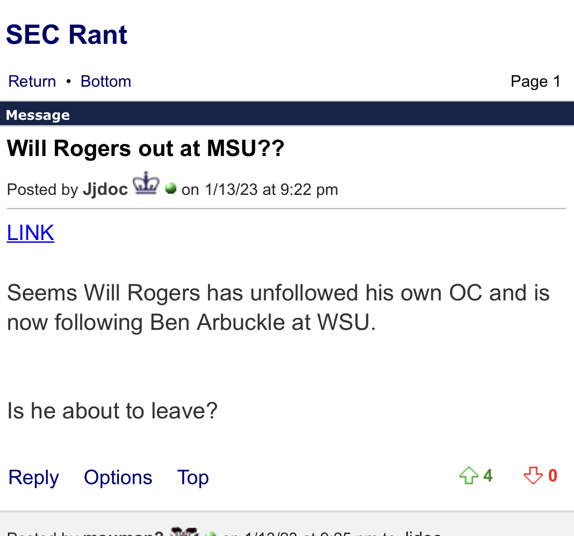The width and height of the screenshot is (574, 536).
Task: View Jjdoc's user profile
Action: [106, 190]
